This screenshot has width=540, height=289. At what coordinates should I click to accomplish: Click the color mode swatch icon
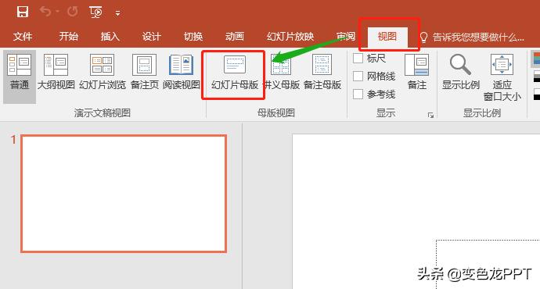(536, 59)
